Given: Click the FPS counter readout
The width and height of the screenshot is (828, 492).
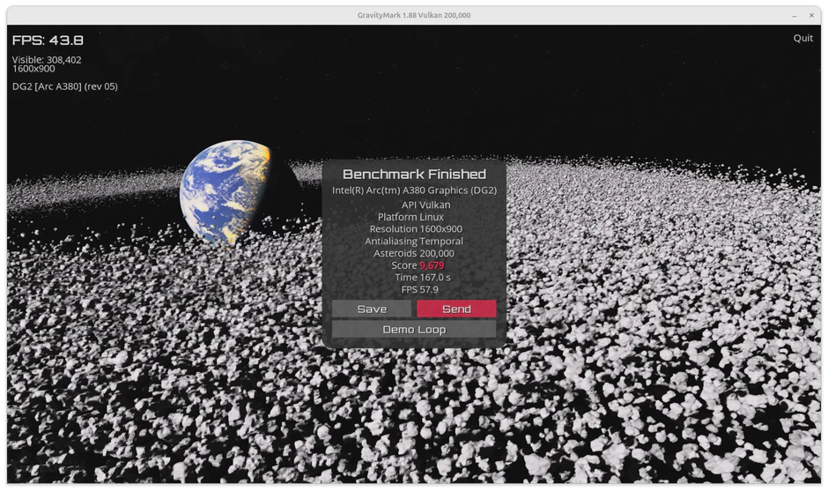Looking at the screenshot, I should pyautogui.click(x=48, y=40).
